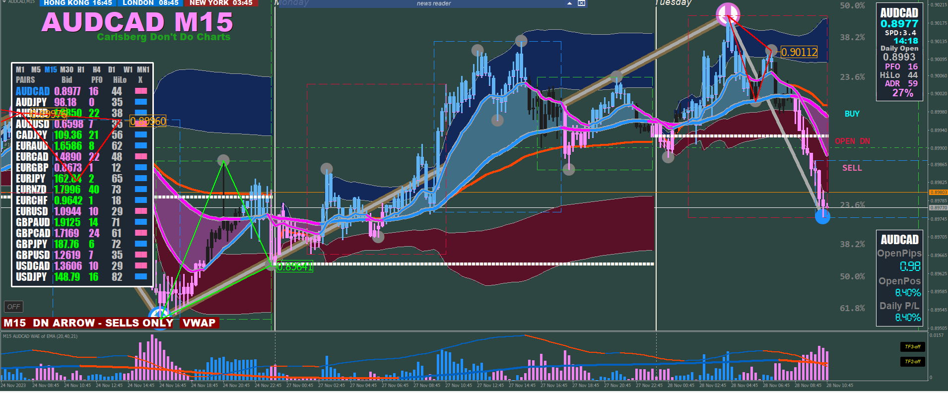The image size is (948, 393).
Task: Open the EURCHF pair chart
Action: (32, 200)
